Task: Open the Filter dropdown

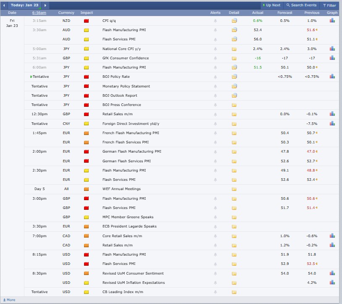Action: (330, 5)
